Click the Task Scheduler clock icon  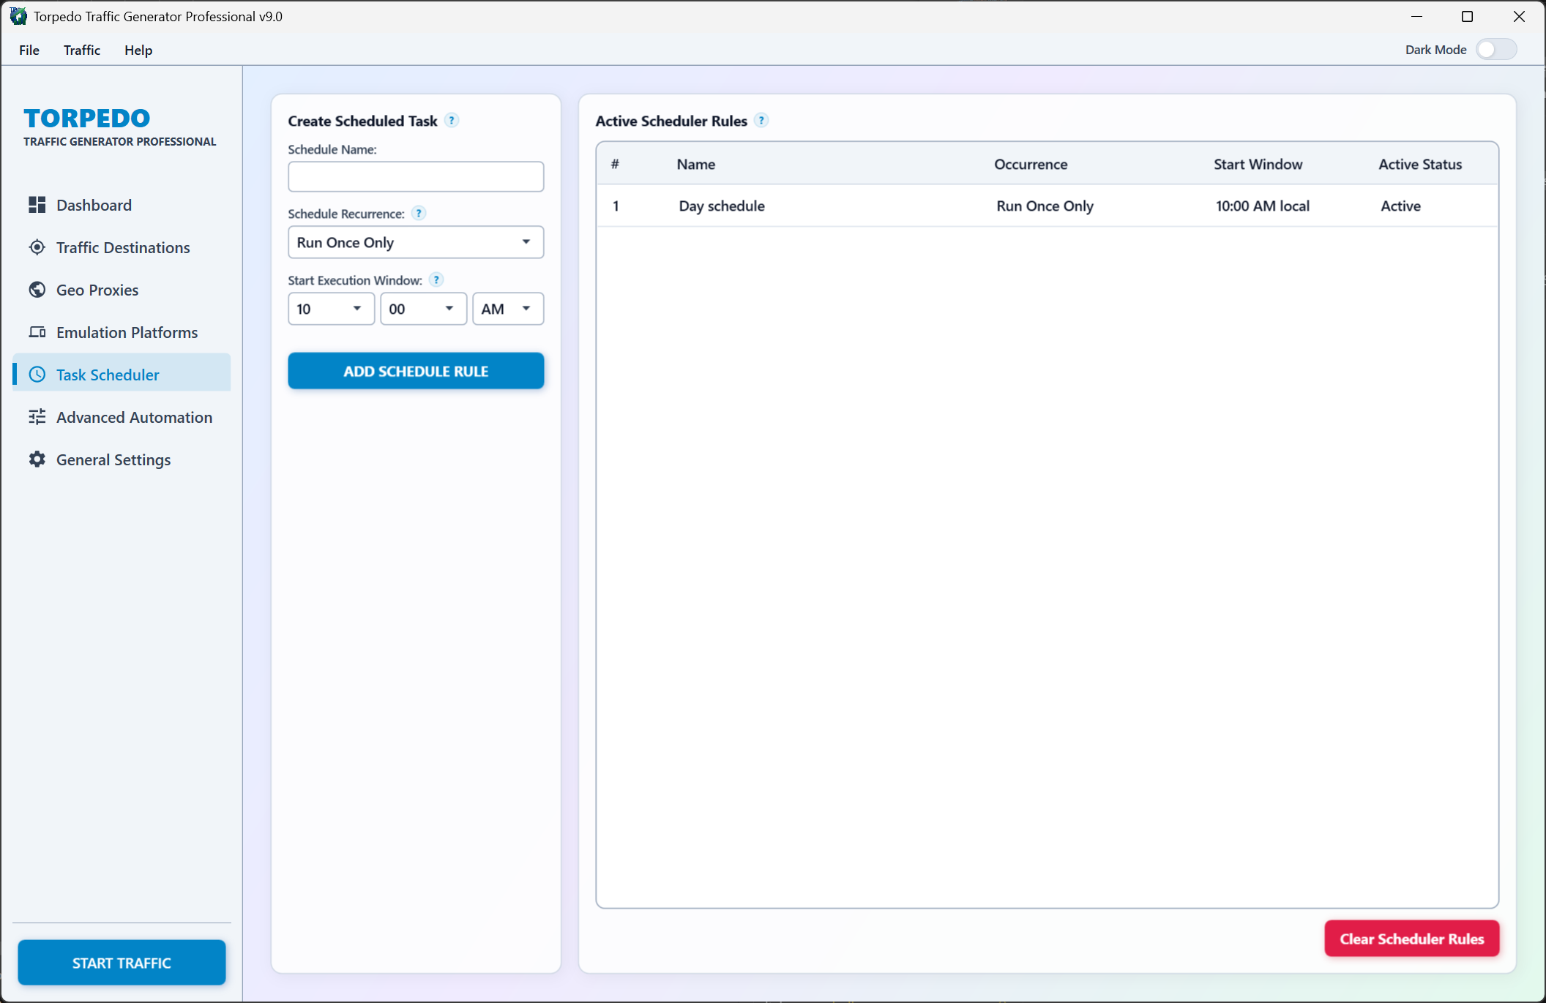pyautogui.click(x=37, y=375)
